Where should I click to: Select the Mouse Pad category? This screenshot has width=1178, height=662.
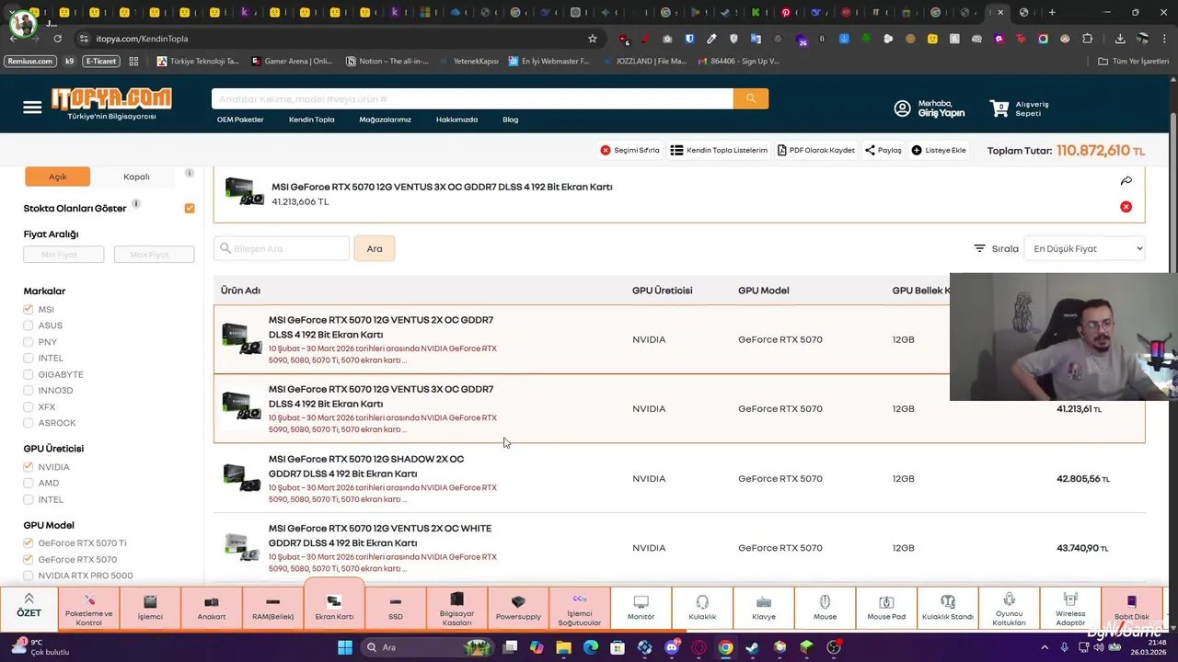(886, 607)
